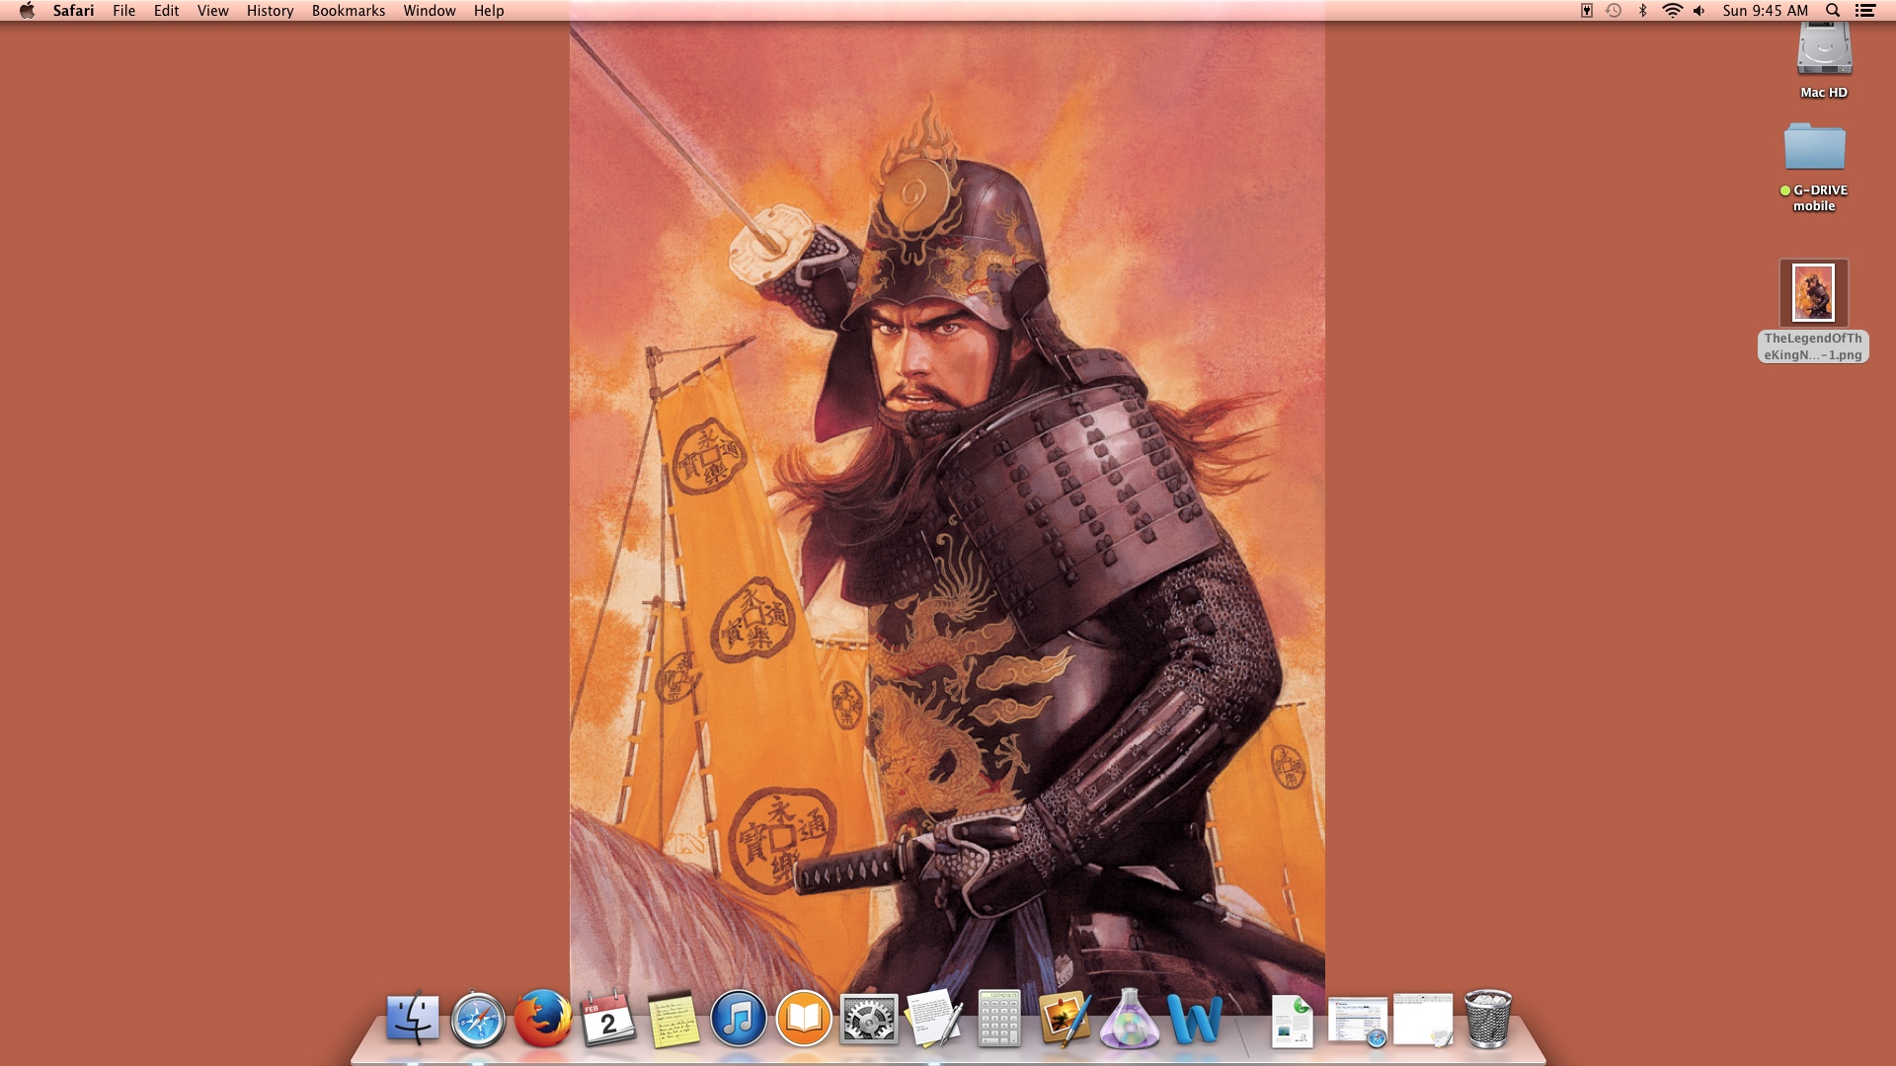Click the volume speaker icon
1896x1066 pixels.
tap(1699, 11)
